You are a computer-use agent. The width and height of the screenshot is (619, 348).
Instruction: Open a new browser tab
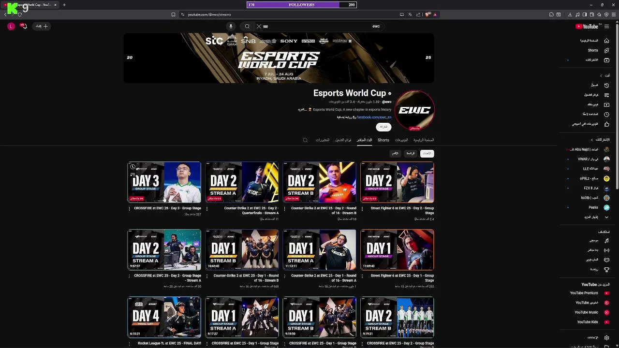click(64, 5)
